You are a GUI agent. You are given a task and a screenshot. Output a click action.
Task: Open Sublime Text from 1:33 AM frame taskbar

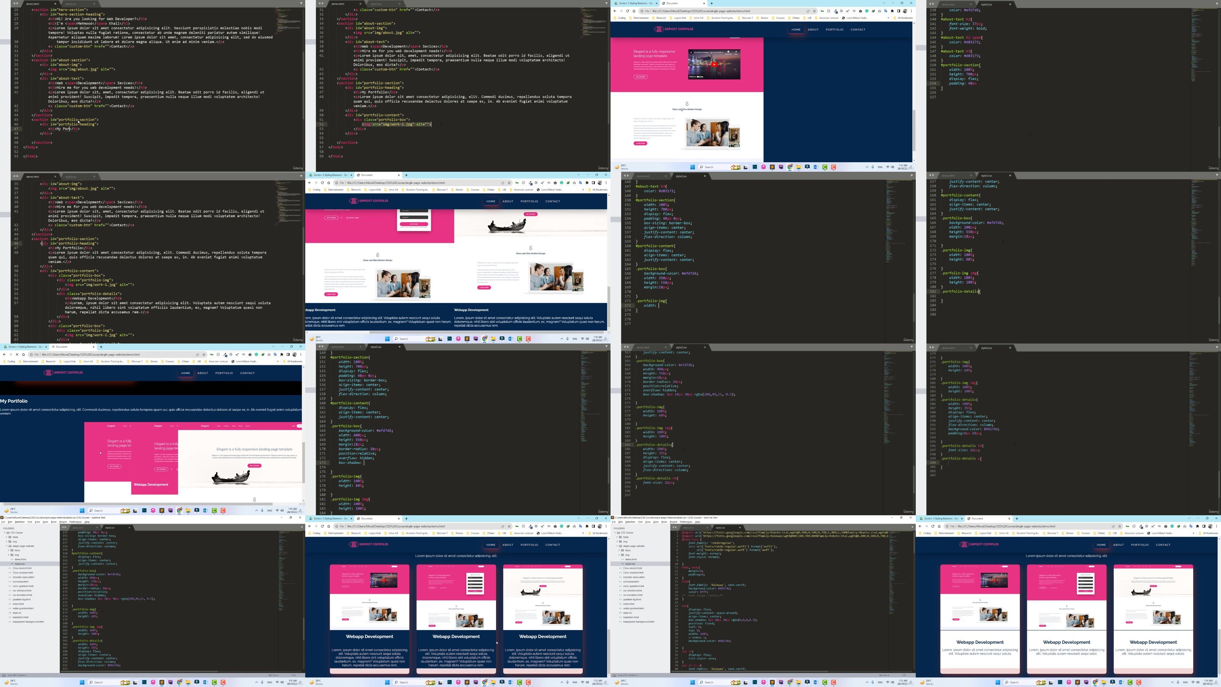tap(772, 167)
